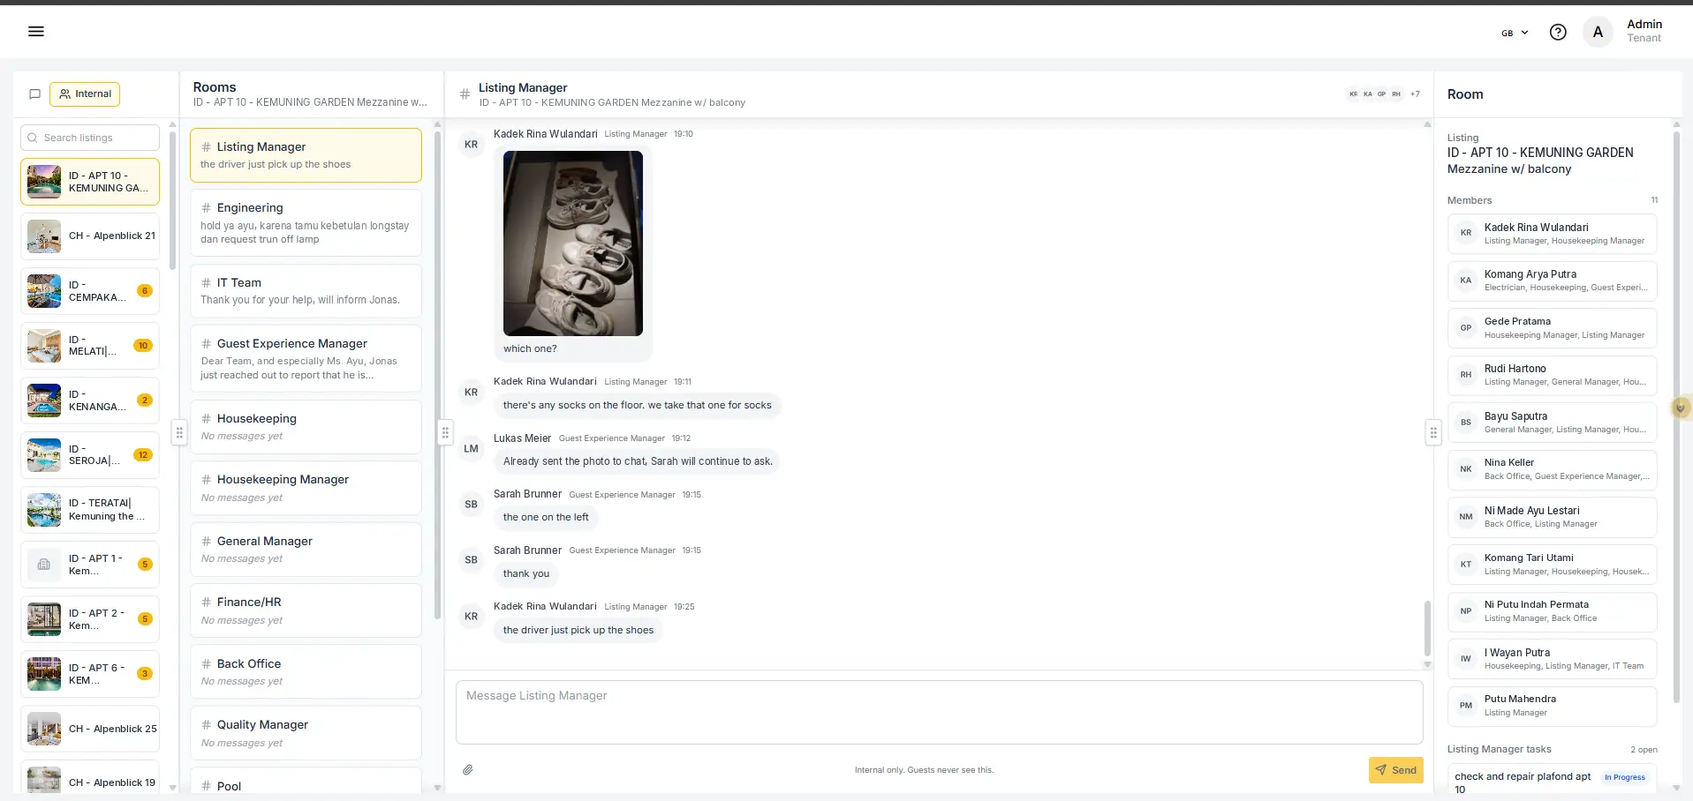The width and height of the screenshot is (1693, 801).
Task: Select listing CH - Alpenblick 21
Action: (x=90, y=236)
